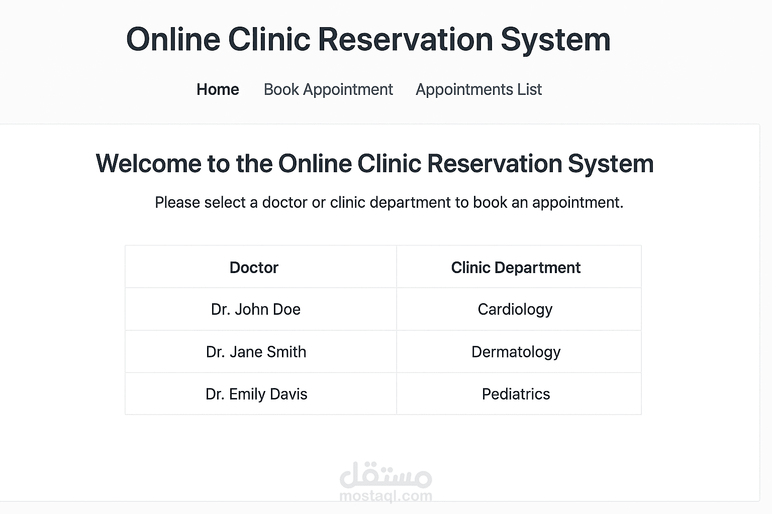The width and height of the screenshot is (772, 514).
Task: Go to Book Appointment page
Action: click(x=328, y=89)
